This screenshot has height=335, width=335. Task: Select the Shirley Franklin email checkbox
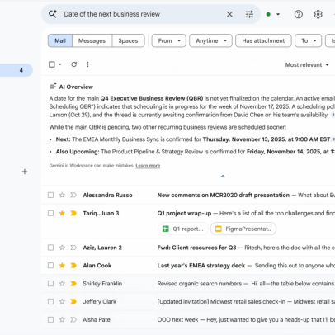click(x=50, y=284)
